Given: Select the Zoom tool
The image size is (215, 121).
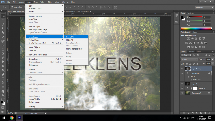Looking at the screenshot, I should 3,95.
